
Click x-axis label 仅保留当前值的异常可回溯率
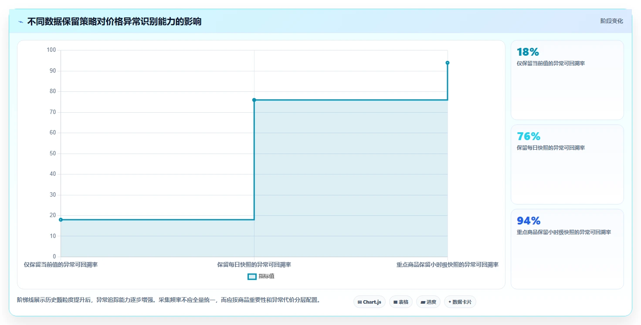click(x=61, y=265)
